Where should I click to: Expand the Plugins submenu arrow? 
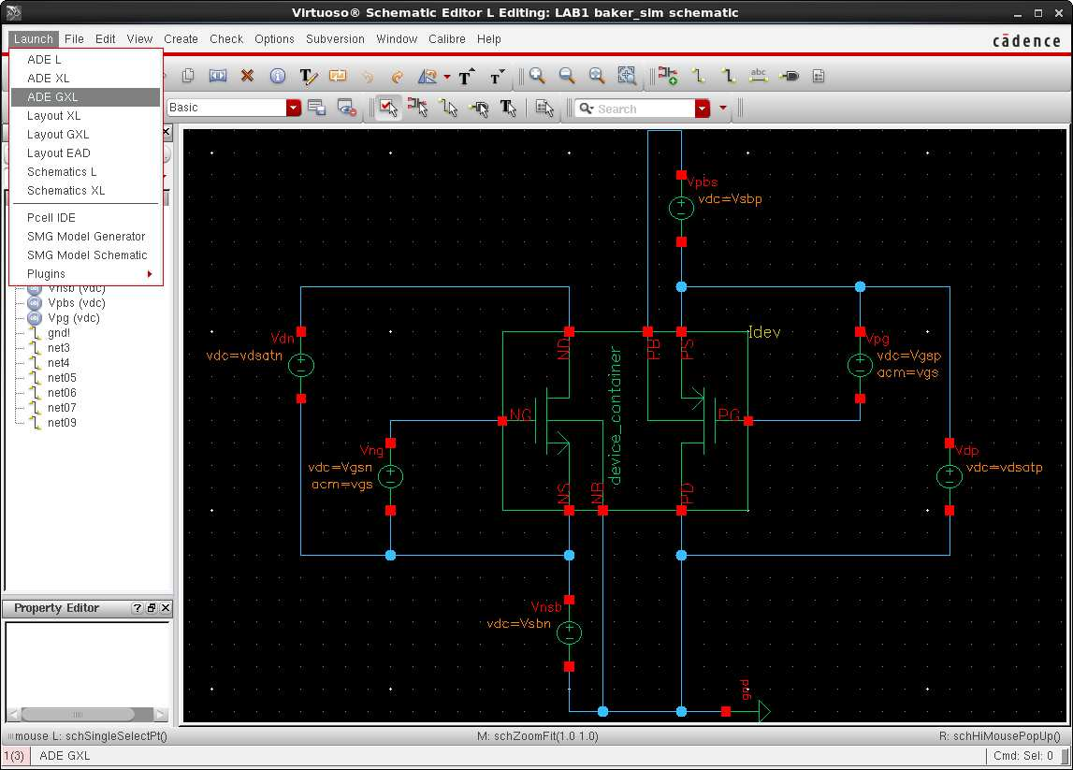[150, 274]
